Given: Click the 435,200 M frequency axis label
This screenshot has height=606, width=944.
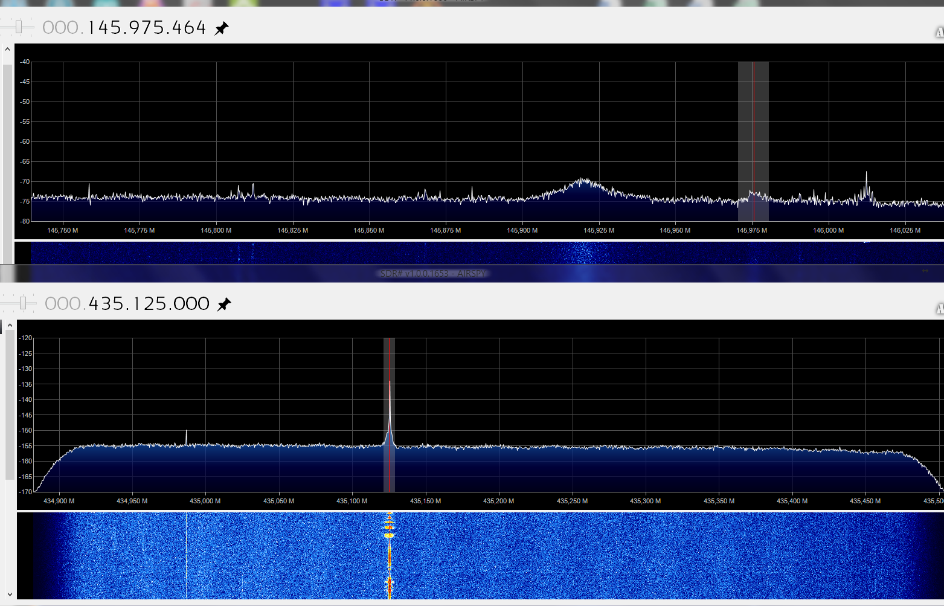Looking at the screenshot, I should click(499, 501).
